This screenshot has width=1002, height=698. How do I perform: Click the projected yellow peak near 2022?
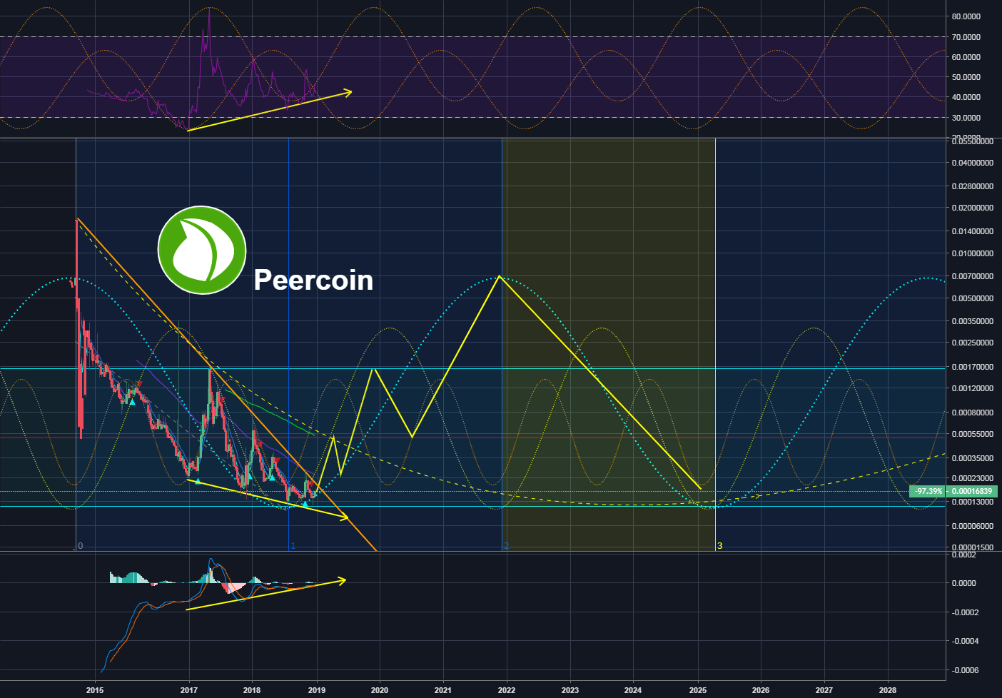pos(500,276)
